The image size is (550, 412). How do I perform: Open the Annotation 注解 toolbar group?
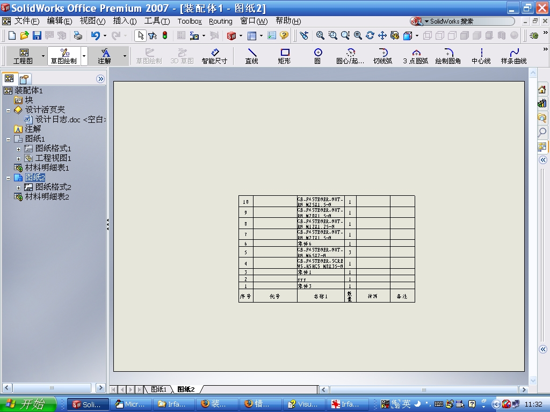coord(105,56)
